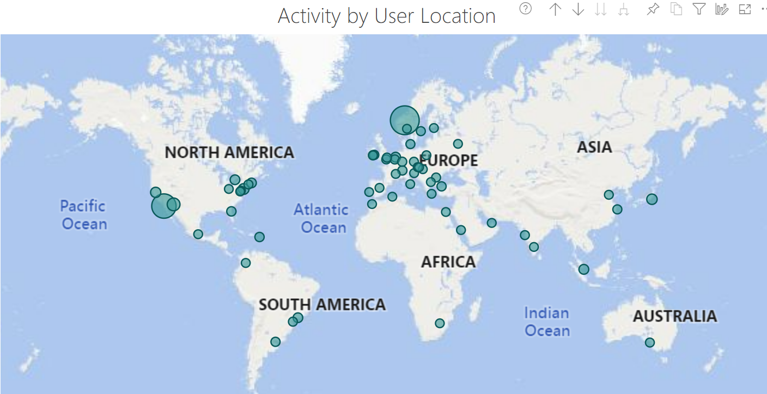Click the data bubble in Australia
Image resolution: width=767 pixels, height=394 pixels.
(x=649, y=342)
